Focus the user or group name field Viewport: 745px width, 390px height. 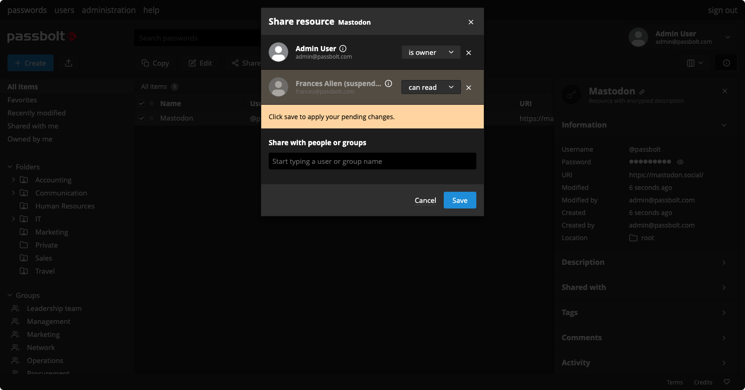point(372,161)
